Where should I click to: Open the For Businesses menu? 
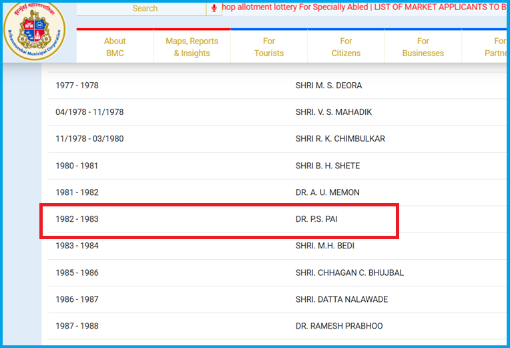coord(423,47)
